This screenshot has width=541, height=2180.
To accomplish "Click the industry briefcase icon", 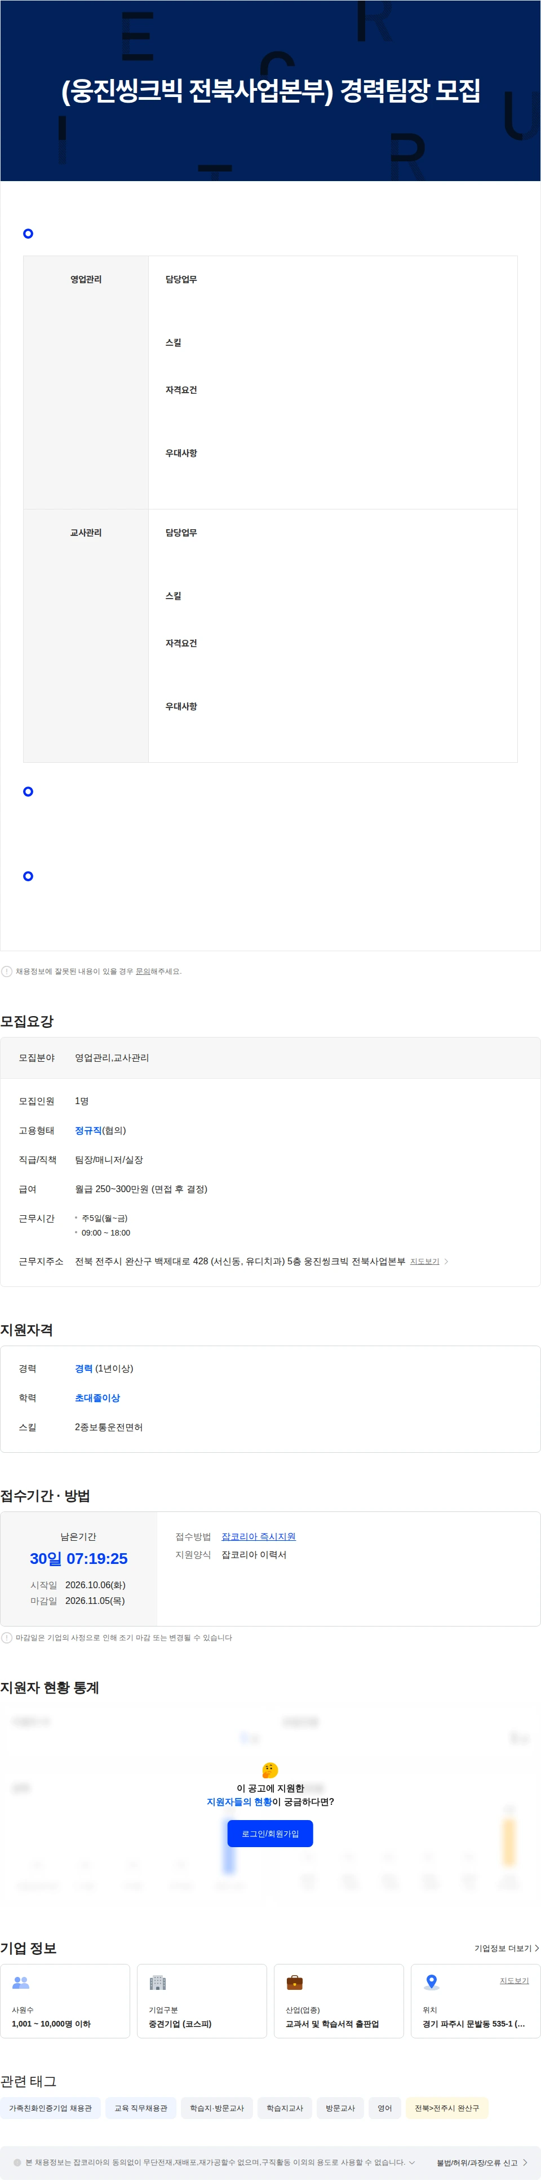I will coord(295,1982).
